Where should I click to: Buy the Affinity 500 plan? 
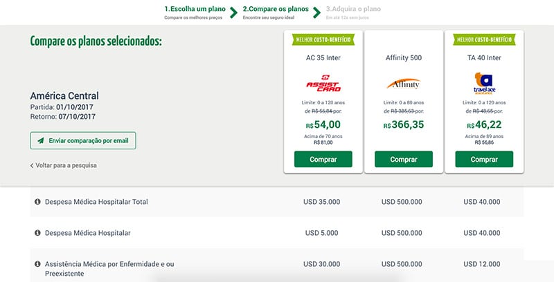pyautogui.click(x=404, y=160)
